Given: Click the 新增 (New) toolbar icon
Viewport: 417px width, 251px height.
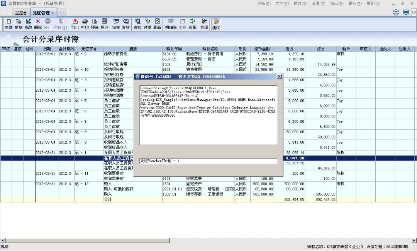Looking at the screenshot, I should click(x=8, y=24).
